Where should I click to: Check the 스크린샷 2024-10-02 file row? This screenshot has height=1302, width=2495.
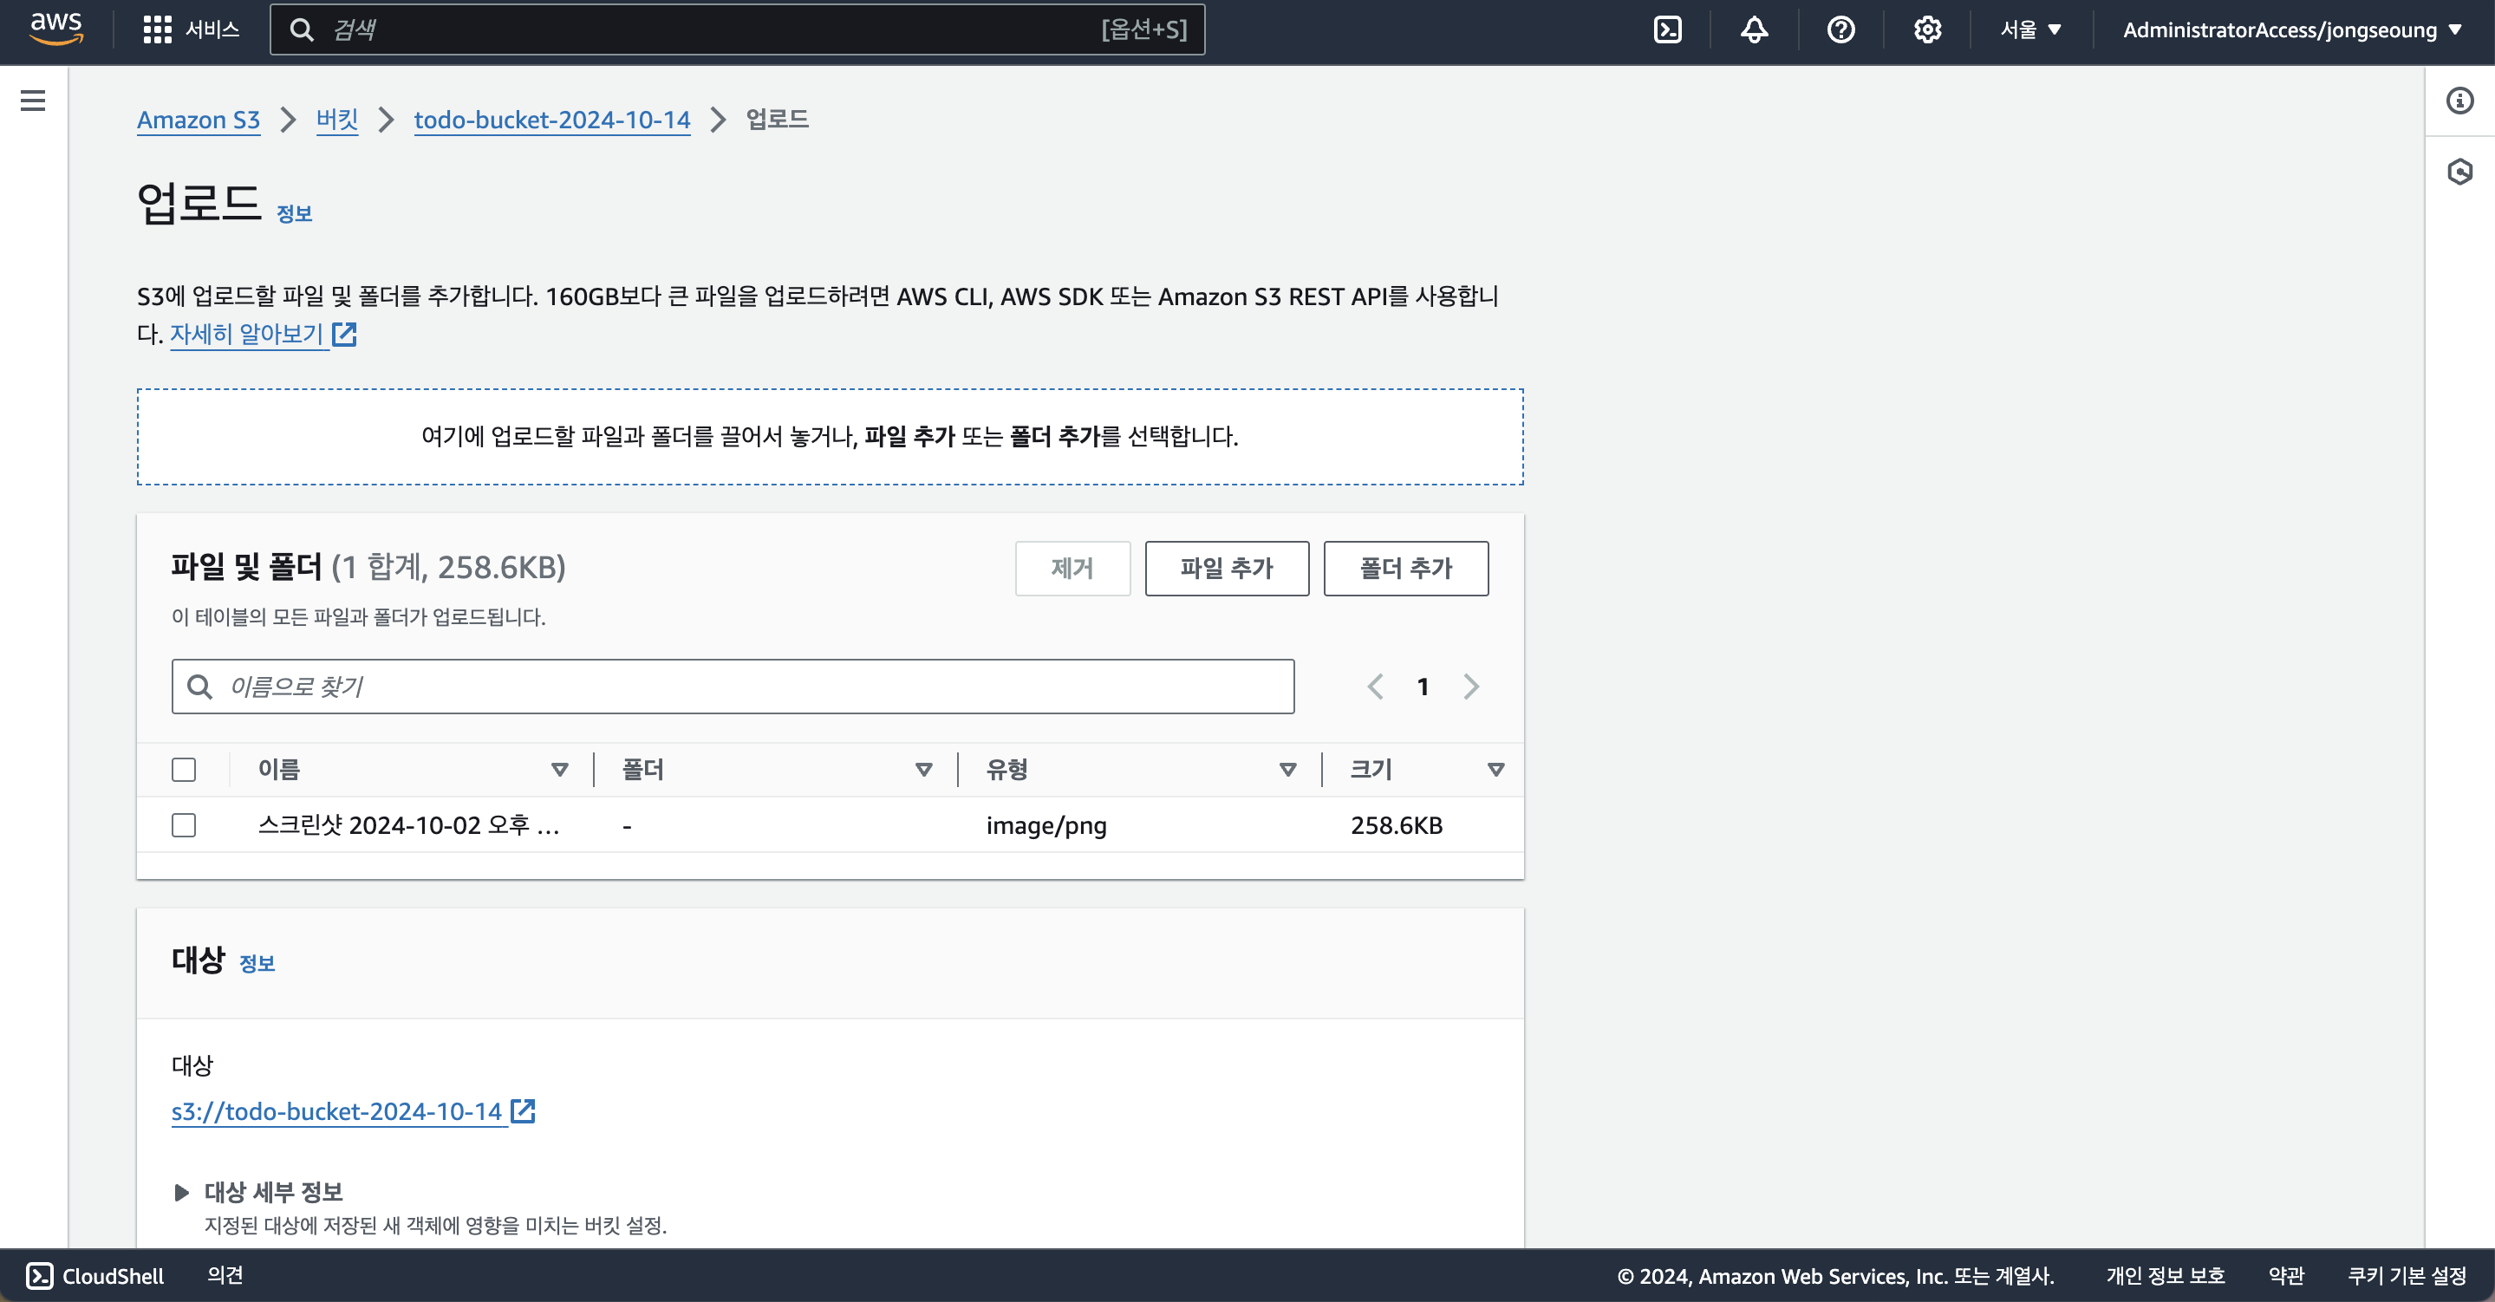point(183,825)
